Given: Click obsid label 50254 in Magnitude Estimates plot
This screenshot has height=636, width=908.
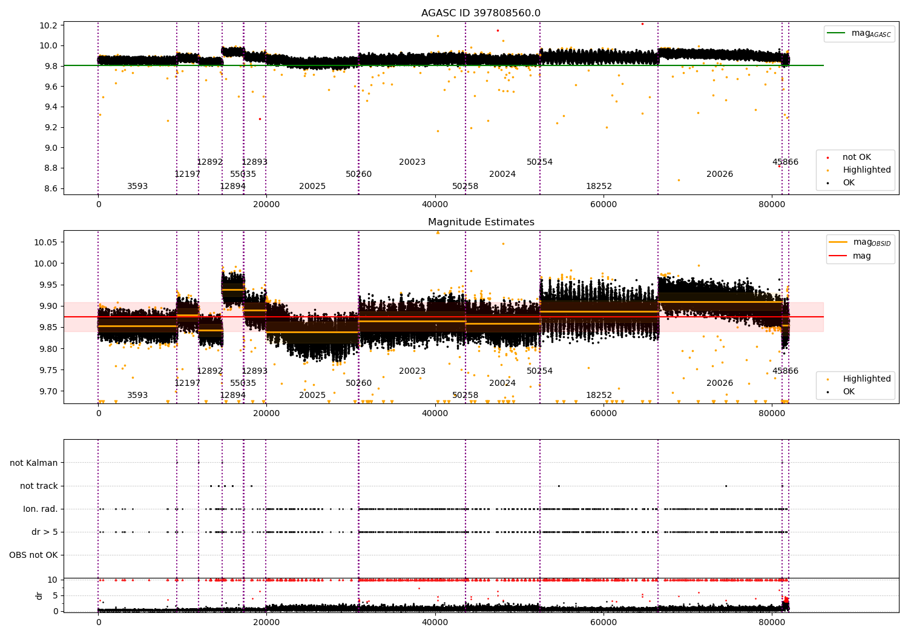Looking at the screenshot, I should pyautogui.click(x=539, y=371).
